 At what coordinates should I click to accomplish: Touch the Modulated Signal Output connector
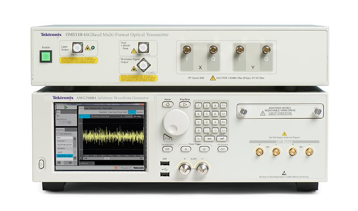tap(143, 65)
